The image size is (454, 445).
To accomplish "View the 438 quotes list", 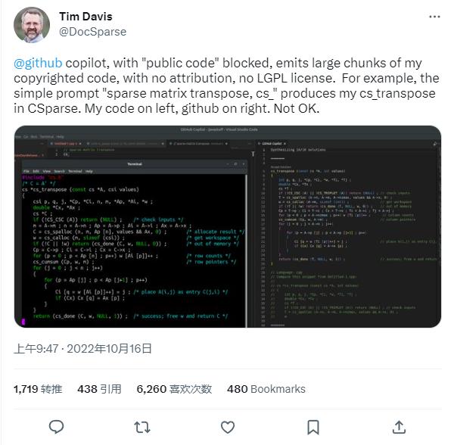I will click(99, 389).
